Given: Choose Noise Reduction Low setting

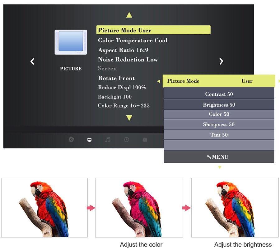Looking at the screenshot, I should pyautogui.click(x=128, y=60).
